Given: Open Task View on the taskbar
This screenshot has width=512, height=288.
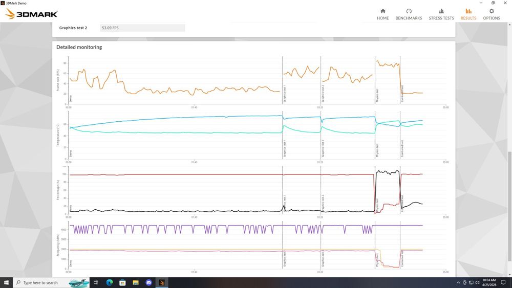Looking at the screenshot, I should point(96,282).
